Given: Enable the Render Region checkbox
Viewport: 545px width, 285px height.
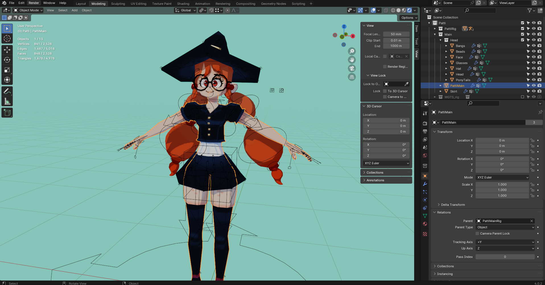Looking at the screenshot, I should 385,67.
